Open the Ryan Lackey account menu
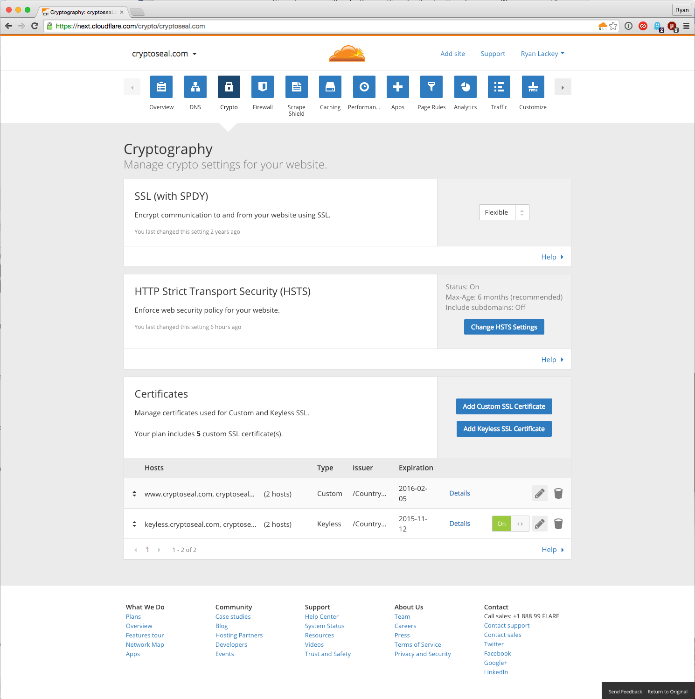695x699 pixels. [542, 53]
